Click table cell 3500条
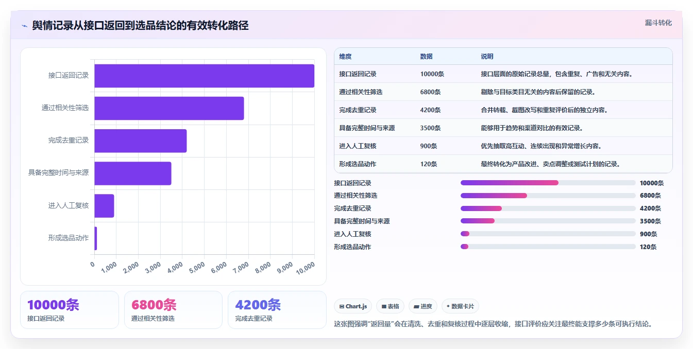Screen dimensions: 693x349 (x=430, y=128)
